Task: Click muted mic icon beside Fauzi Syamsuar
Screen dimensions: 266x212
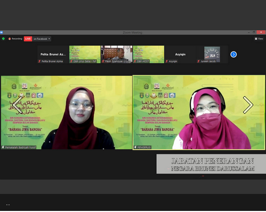Action: pos(103,61)
